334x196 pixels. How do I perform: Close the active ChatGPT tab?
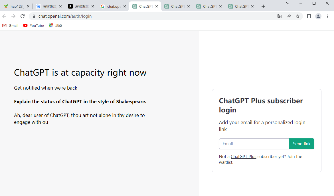click(157, 6)
